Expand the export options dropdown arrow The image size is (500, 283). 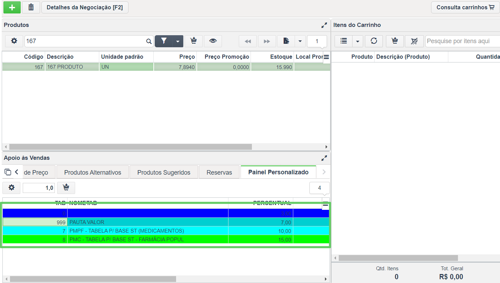300,41
